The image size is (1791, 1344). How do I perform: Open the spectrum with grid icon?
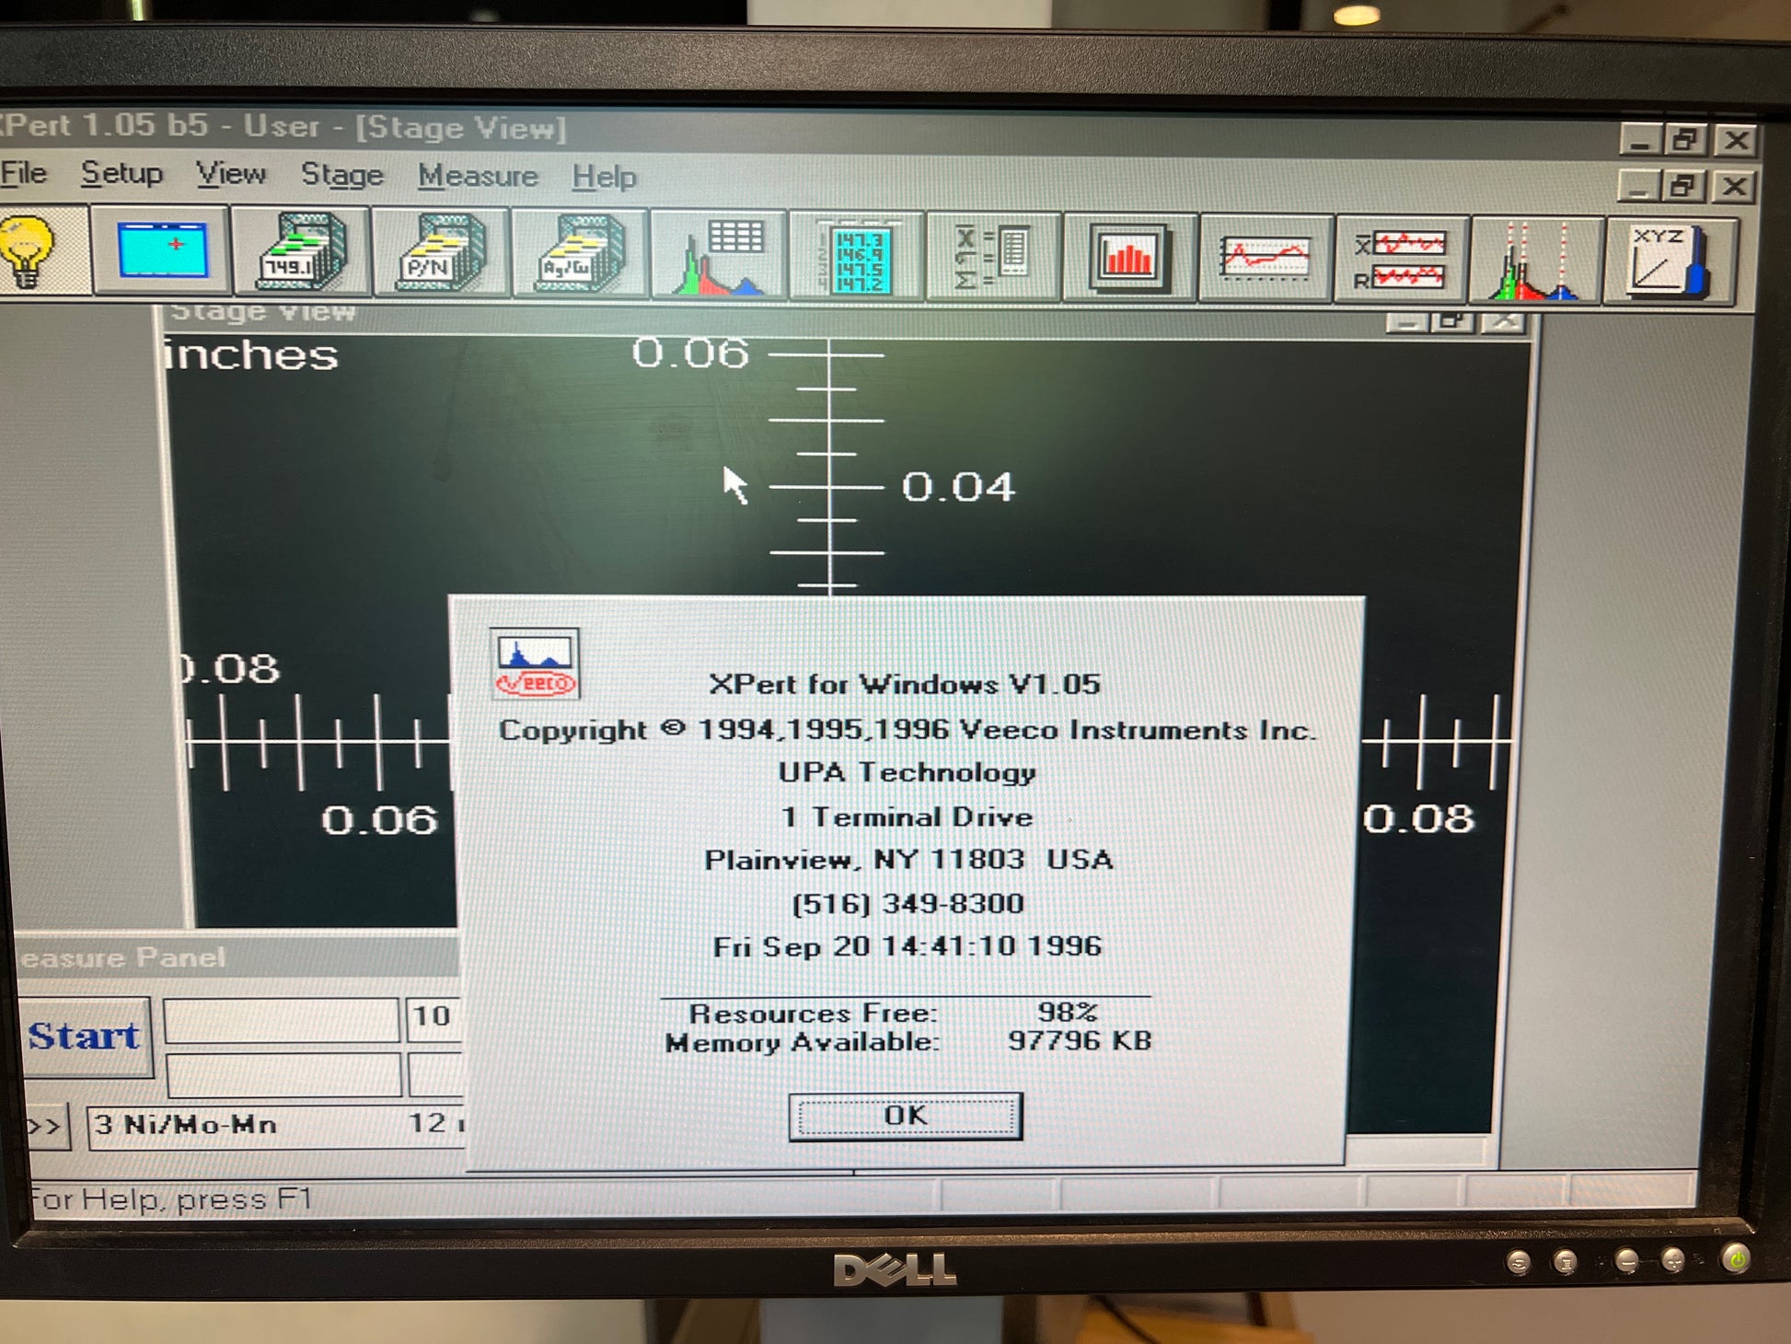click(720, 256)
